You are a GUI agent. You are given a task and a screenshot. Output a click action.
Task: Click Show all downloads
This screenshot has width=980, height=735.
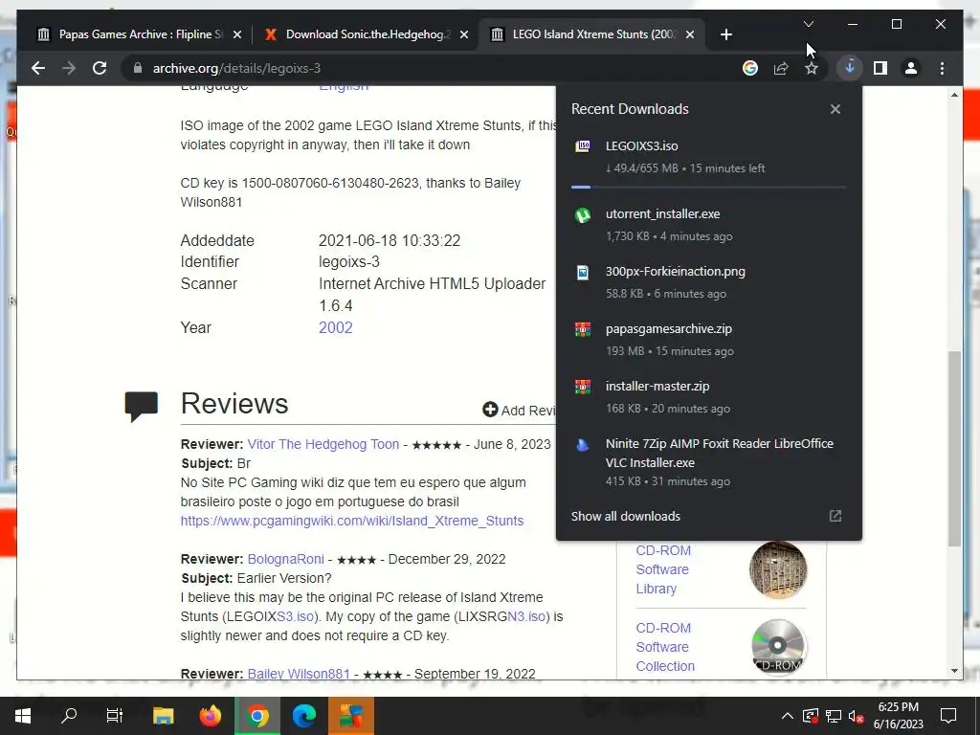pyautogui.click(x=626, y=516)
